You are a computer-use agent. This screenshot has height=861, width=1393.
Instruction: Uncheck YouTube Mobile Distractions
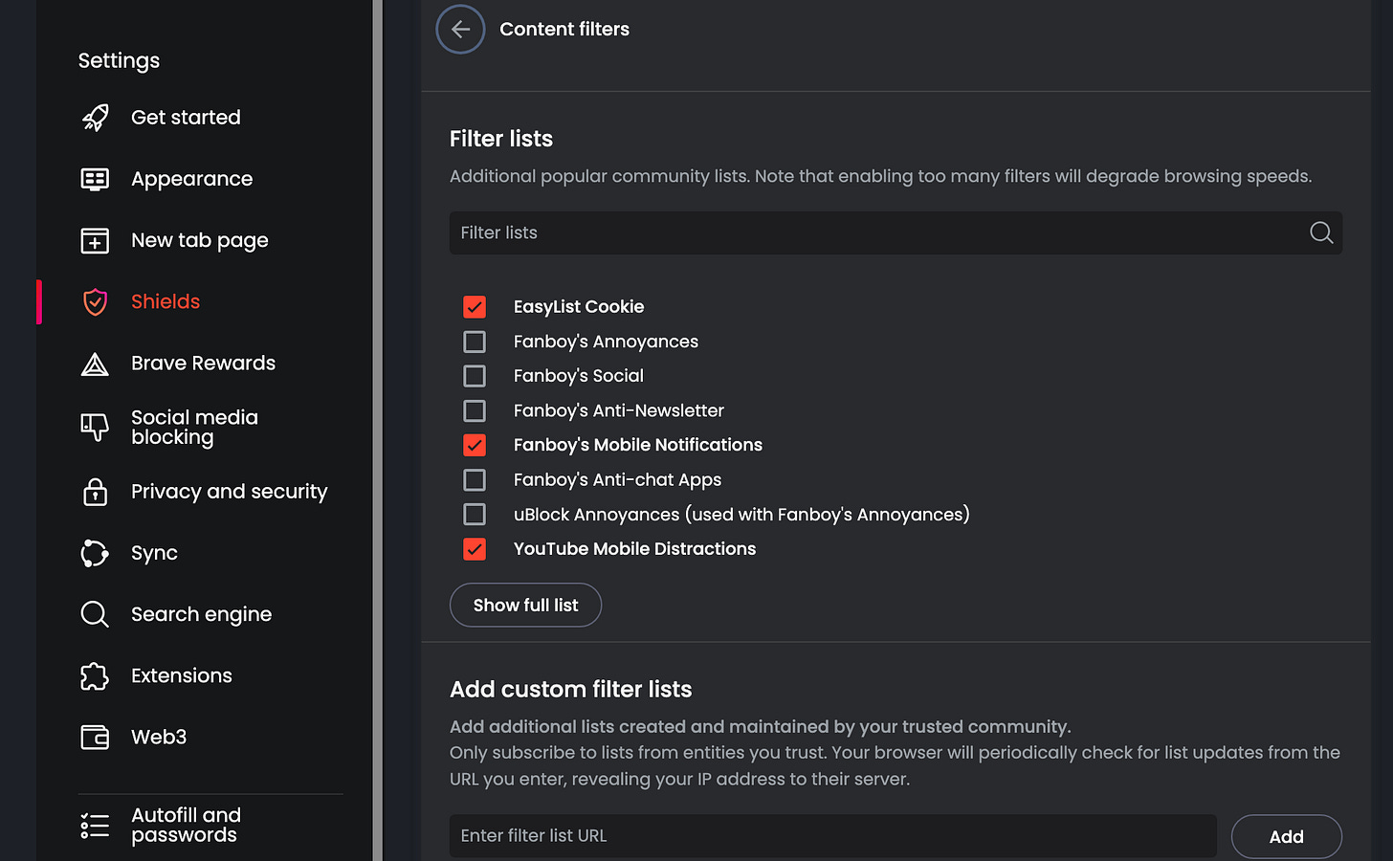click(x=475, y=549)
